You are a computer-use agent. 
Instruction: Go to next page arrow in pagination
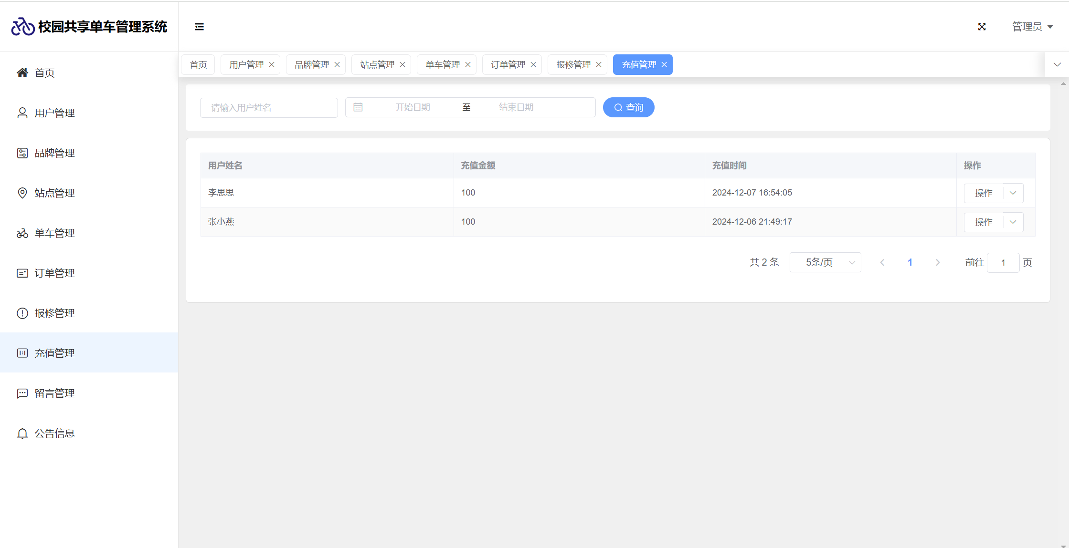(938, 262)
